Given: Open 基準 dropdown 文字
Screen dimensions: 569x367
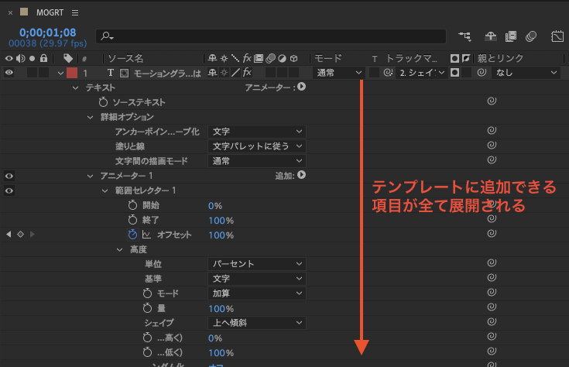Looking at the screenshot, I should click(257, 279).
